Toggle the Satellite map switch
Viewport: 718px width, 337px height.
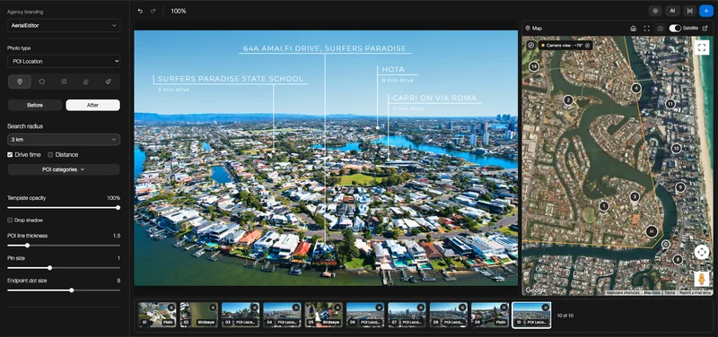675,29
